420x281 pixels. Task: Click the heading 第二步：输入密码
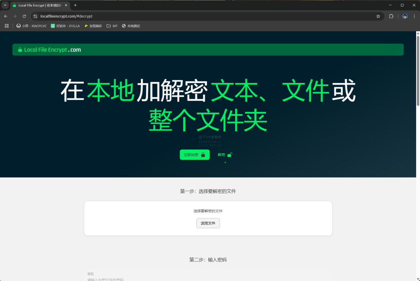tap(208, 260)
